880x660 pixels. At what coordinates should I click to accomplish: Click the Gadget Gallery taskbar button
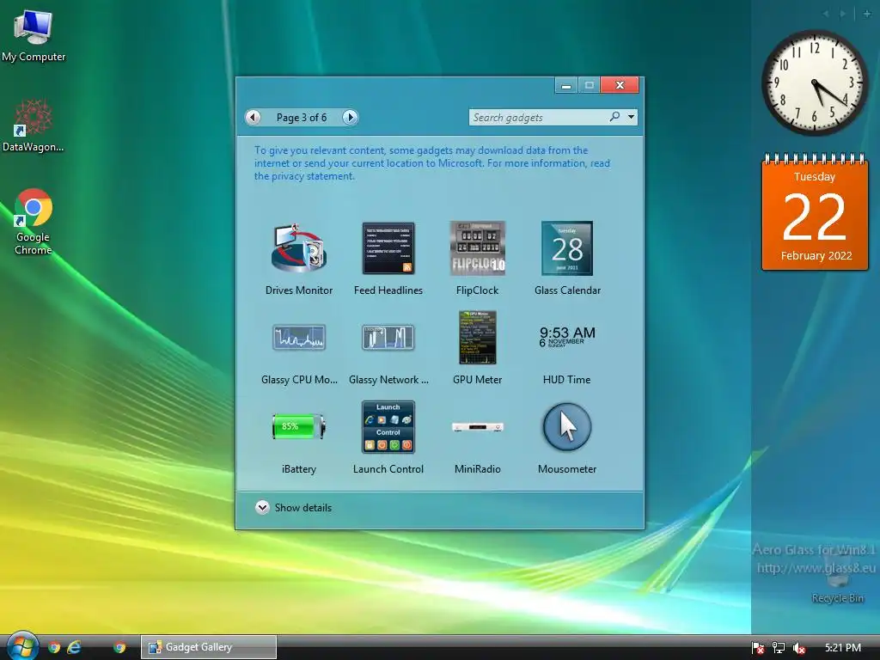tap(208, 647)
